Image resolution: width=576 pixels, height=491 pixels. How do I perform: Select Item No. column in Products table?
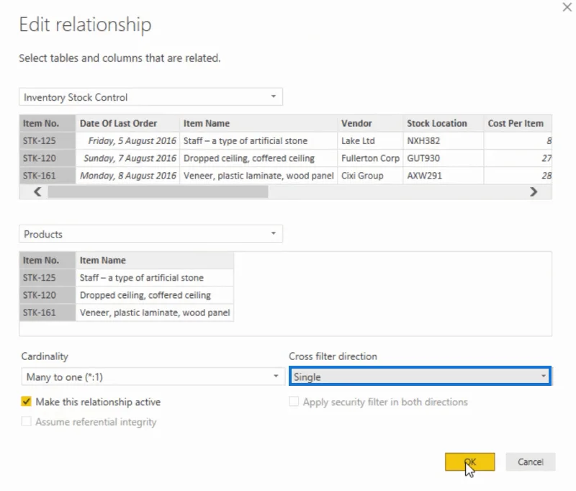(48, 261)
